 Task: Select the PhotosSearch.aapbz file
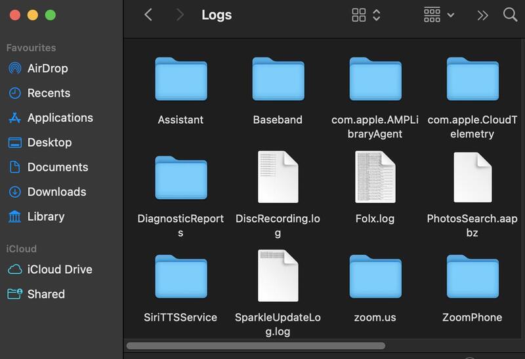[472, 177]
